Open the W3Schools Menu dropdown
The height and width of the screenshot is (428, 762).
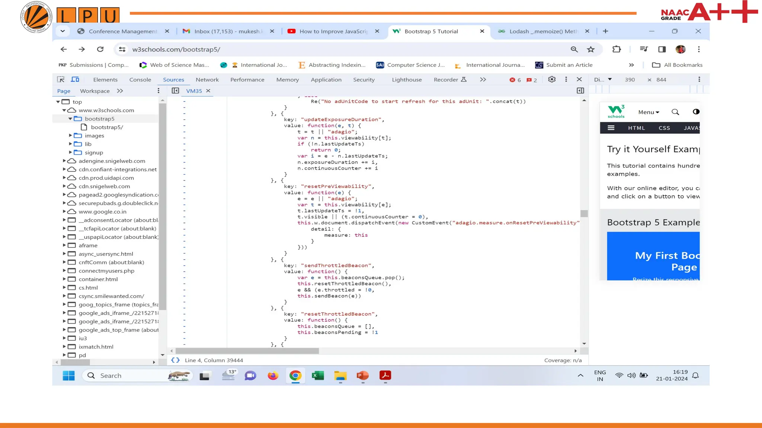coord(649,112)
